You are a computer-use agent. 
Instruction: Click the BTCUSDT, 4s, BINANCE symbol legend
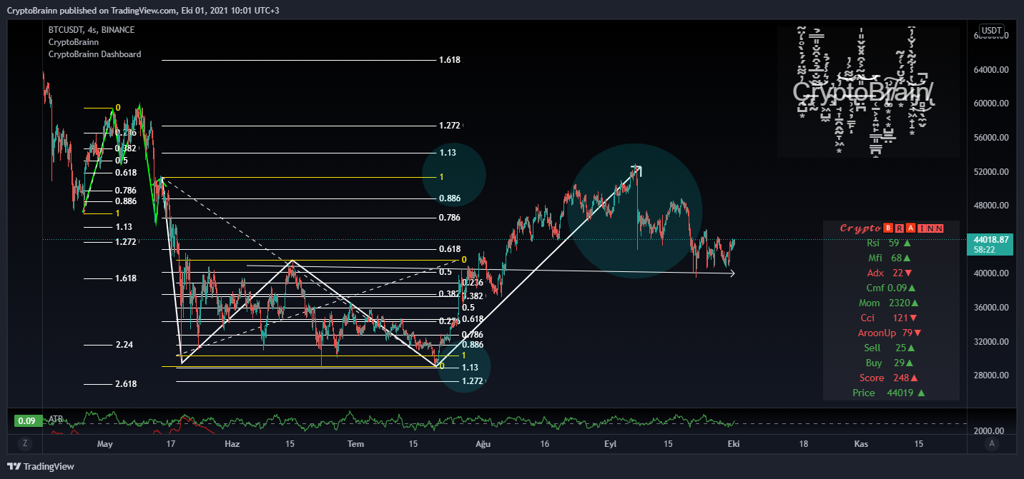point(92,30)
